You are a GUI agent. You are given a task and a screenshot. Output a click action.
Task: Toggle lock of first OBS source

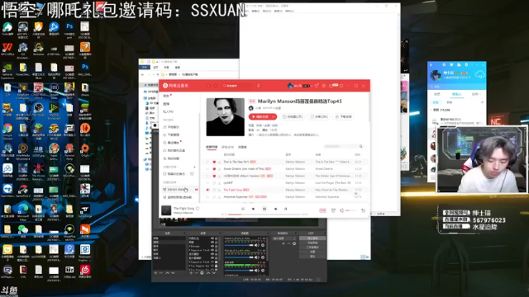(217, 238)
